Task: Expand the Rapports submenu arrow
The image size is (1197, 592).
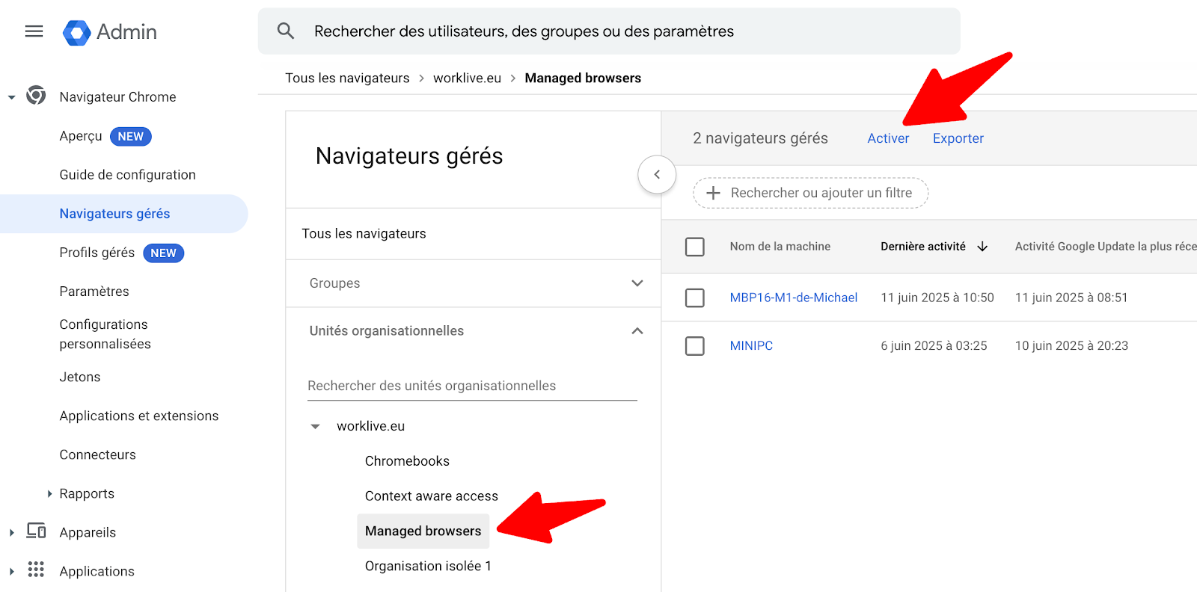Action: pos(49,493)
